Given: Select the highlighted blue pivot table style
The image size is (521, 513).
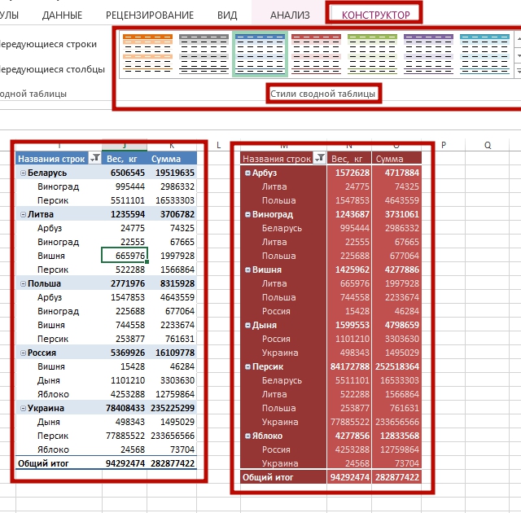Looking at the screenshot, I should (x=260, y=55).
